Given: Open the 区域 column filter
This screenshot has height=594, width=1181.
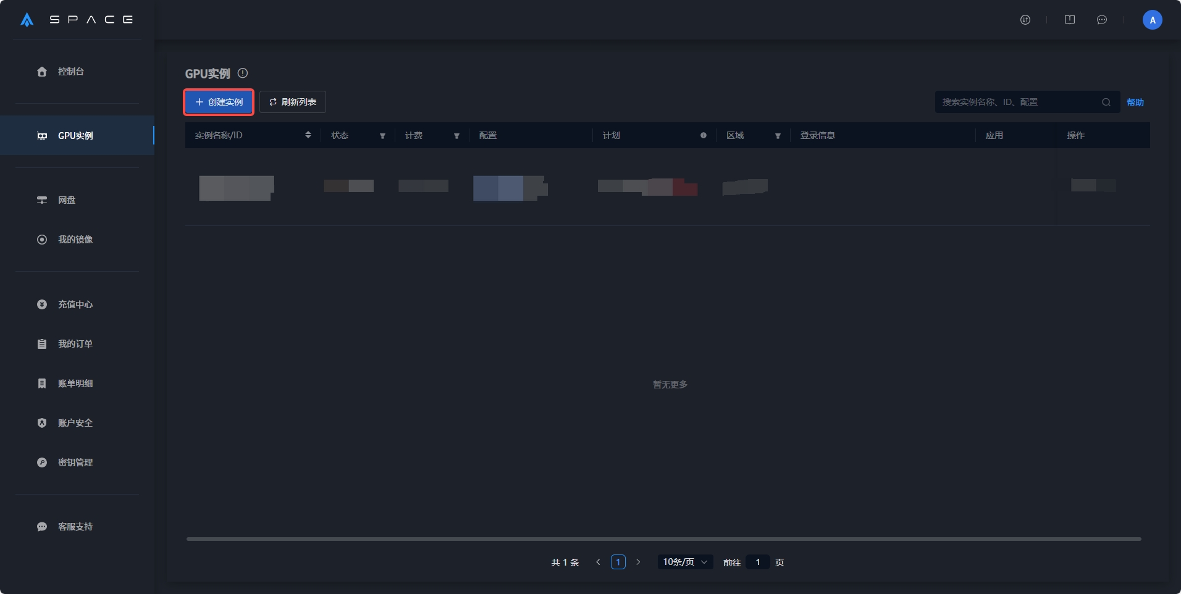Looking at the screenshot, I should point(778,136).
